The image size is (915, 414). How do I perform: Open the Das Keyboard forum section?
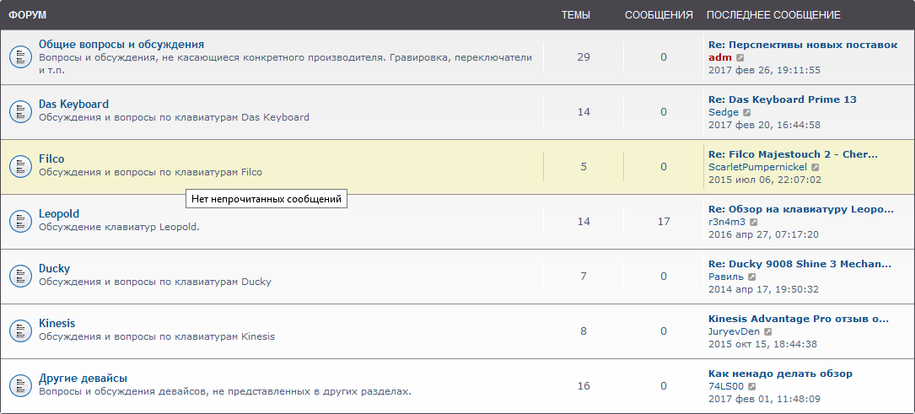coord(73,104)
